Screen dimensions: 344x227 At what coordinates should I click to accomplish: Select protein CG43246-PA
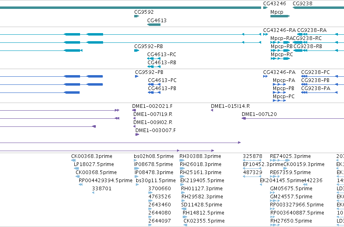[x=279, y=72]
